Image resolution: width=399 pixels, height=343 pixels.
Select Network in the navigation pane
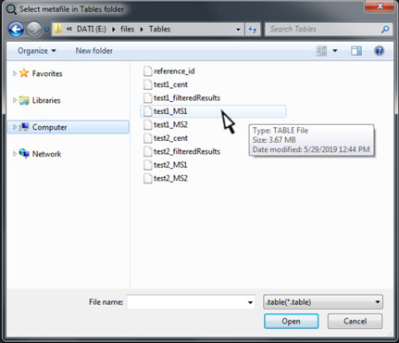(46, 154)
